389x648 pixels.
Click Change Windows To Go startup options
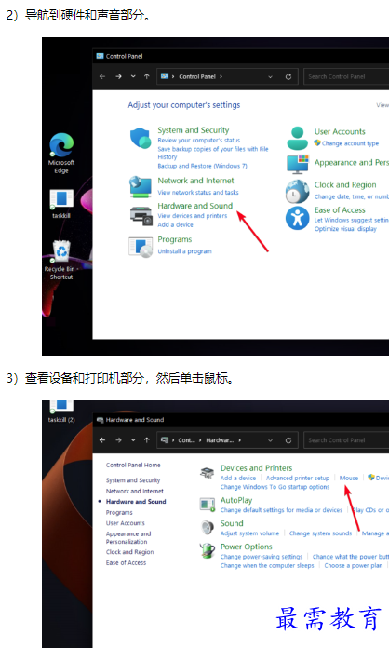pos(275,487)
